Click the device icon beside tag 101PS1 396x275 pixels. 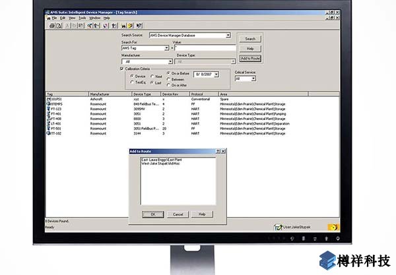point(48,100)
